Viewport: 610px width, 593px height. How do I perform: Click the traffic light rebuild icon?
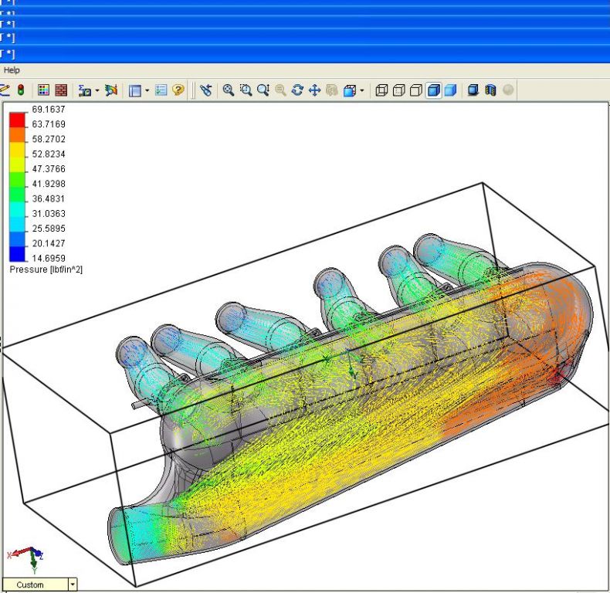click(x=21, y=90)
